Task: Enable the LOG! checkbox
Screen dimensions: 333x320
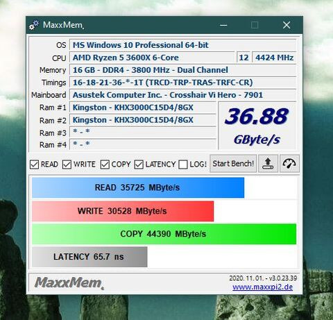Action: [183, 165]
